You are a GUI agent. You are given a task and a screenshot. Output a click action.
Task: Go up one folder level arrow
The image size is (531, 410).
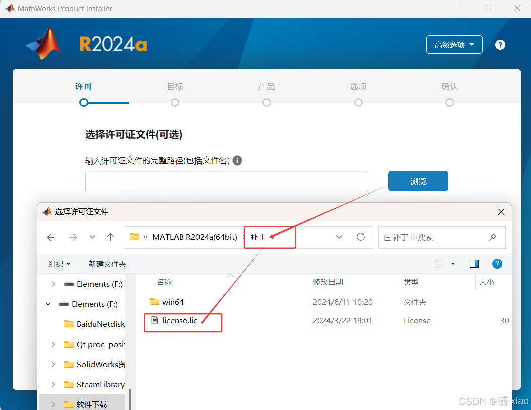(110, 237)
